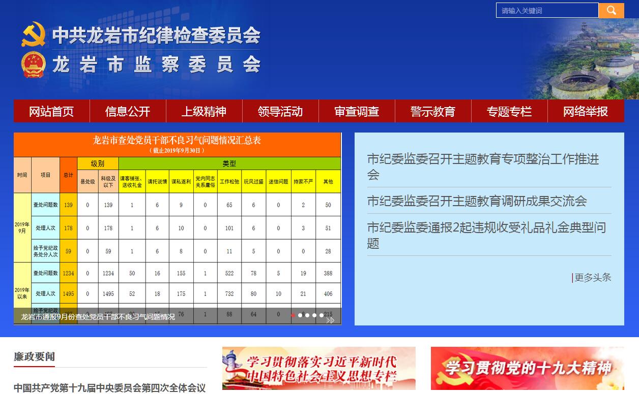Open the 学习贯彻党的十九大精神 banner
The width and height of the screenshot is (639, 394).
[x=528, y=369]
